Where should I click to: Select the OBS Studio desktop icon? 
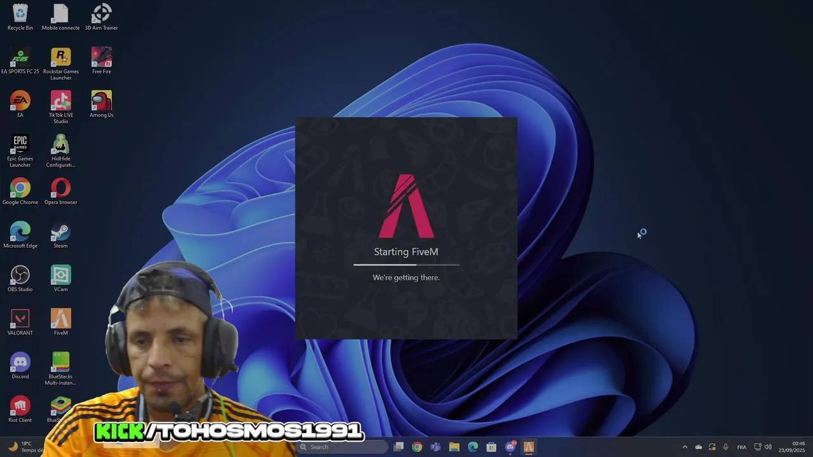[20, 279]
